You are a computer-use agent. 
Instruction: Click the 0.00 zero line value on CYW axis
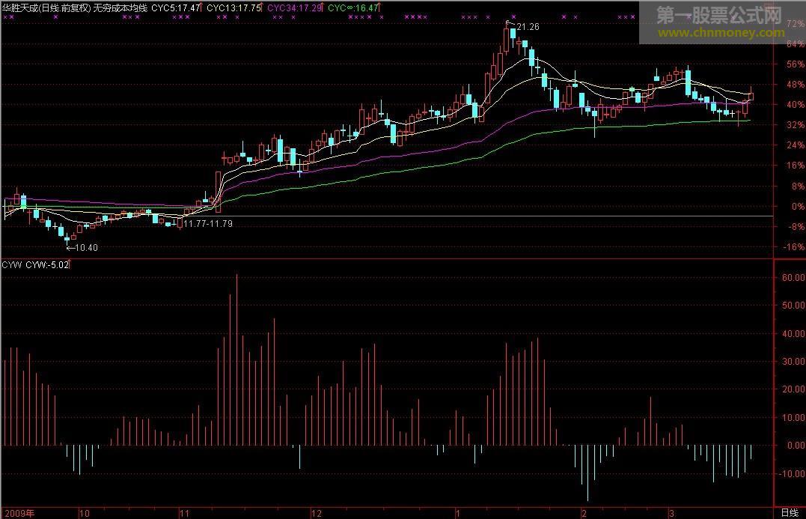click(x=796, y=446)
